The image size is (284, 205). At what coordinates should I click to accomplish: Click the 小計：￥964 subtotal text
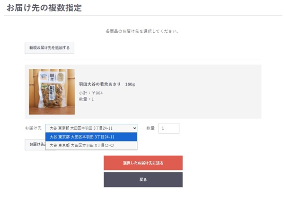coord(90,93)
